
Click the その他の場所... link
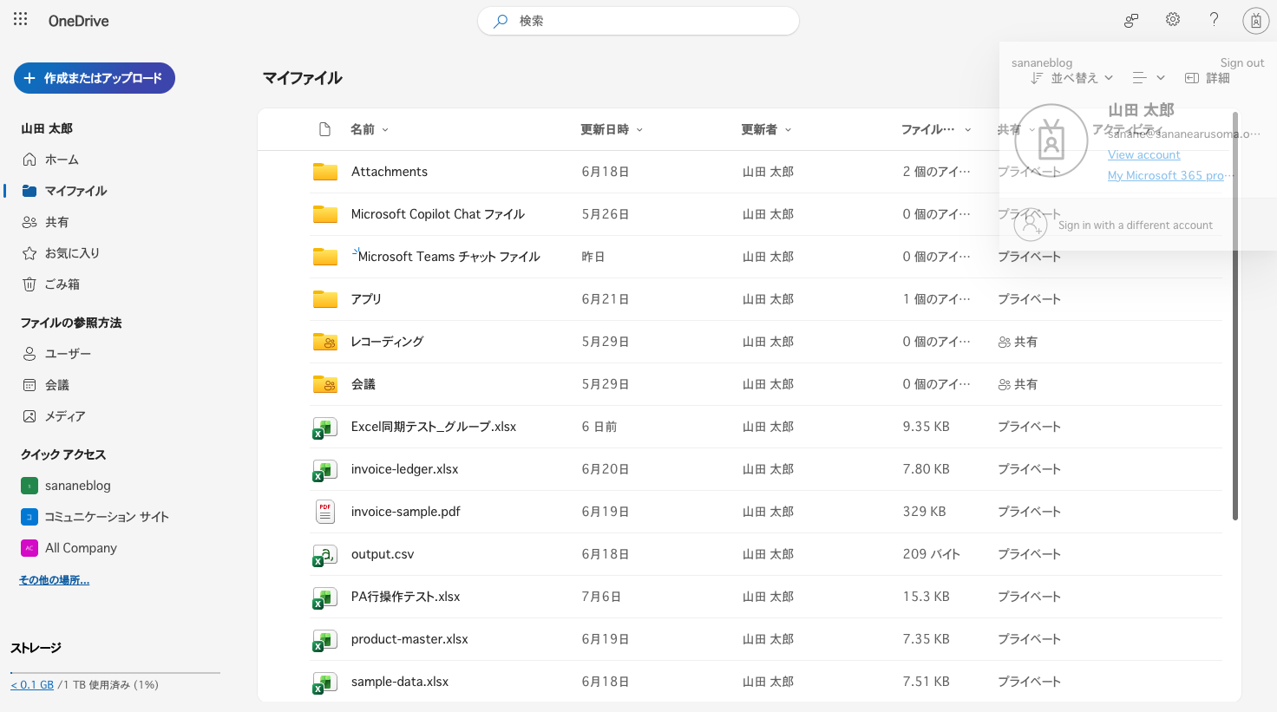pyautogui.click(x=55, y=580)
